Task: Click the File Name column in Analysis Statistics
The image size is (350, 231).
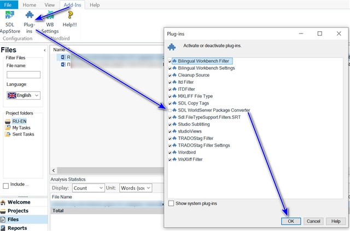Action: coord(62,197)
